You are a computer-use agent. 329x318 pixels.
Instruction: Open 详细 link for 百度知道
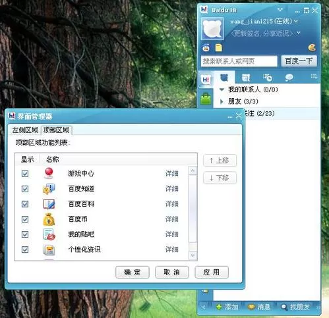pos(172,189)
